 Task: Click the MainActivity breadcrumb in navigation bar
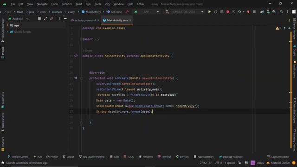pyautogui.click(x=91, y=12)
